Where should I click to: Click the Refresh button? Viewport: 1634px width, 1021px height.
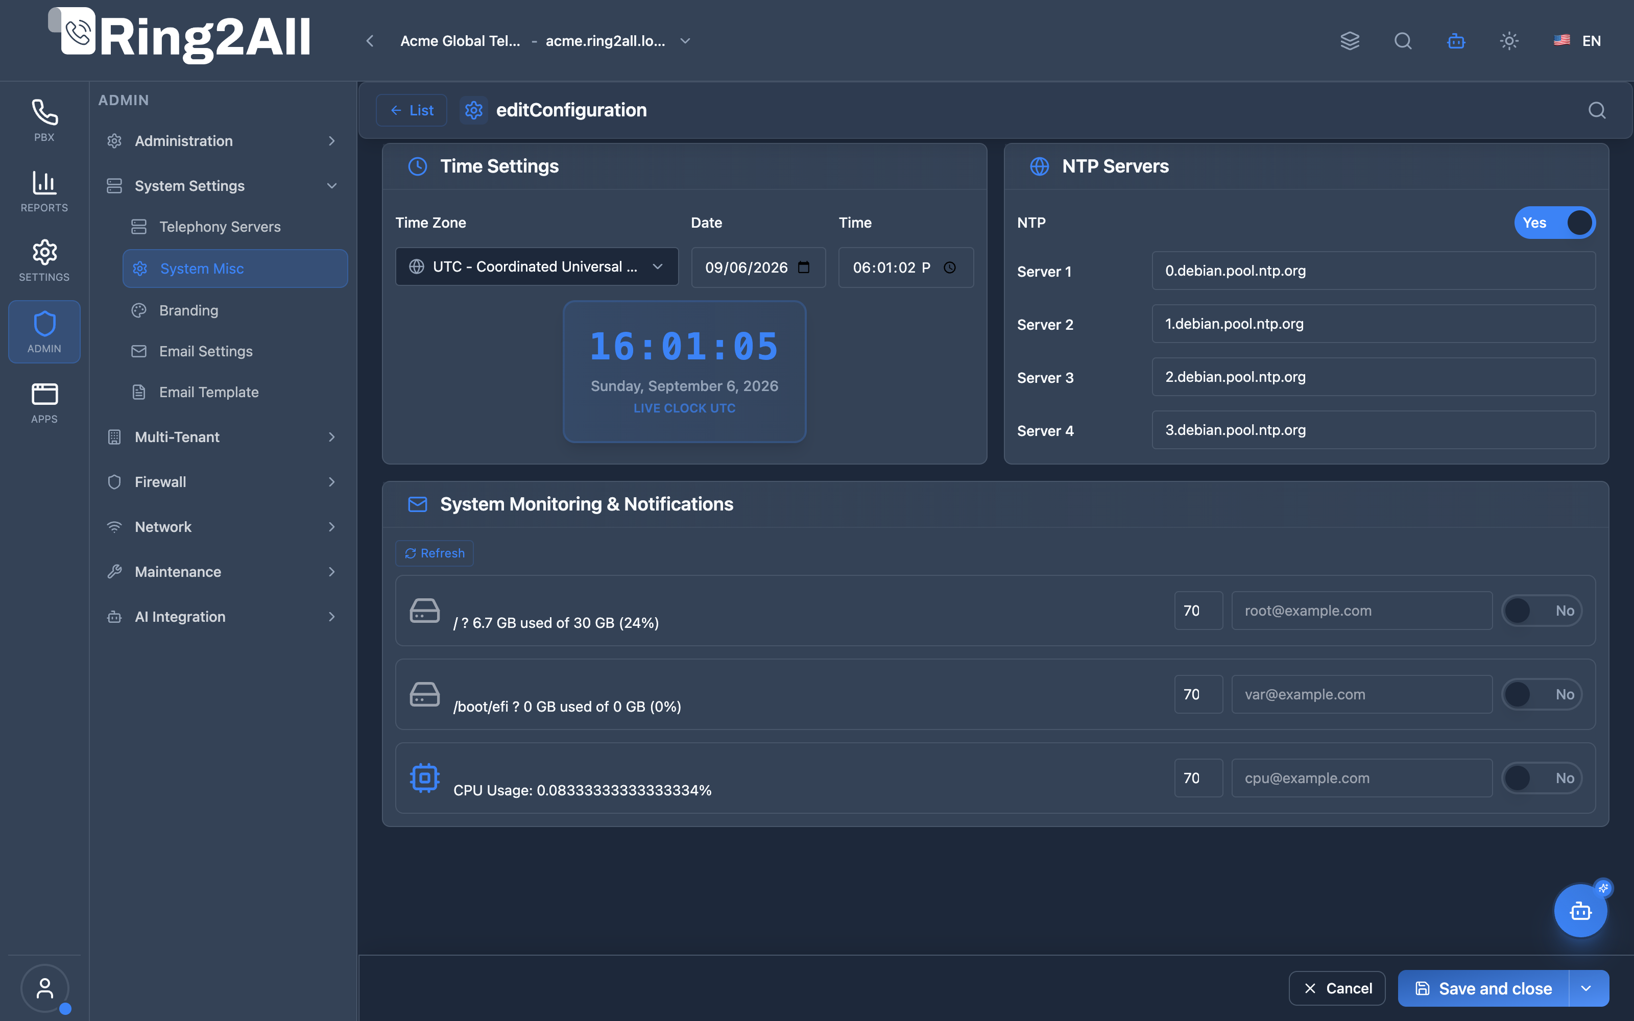tap(434, 553)
